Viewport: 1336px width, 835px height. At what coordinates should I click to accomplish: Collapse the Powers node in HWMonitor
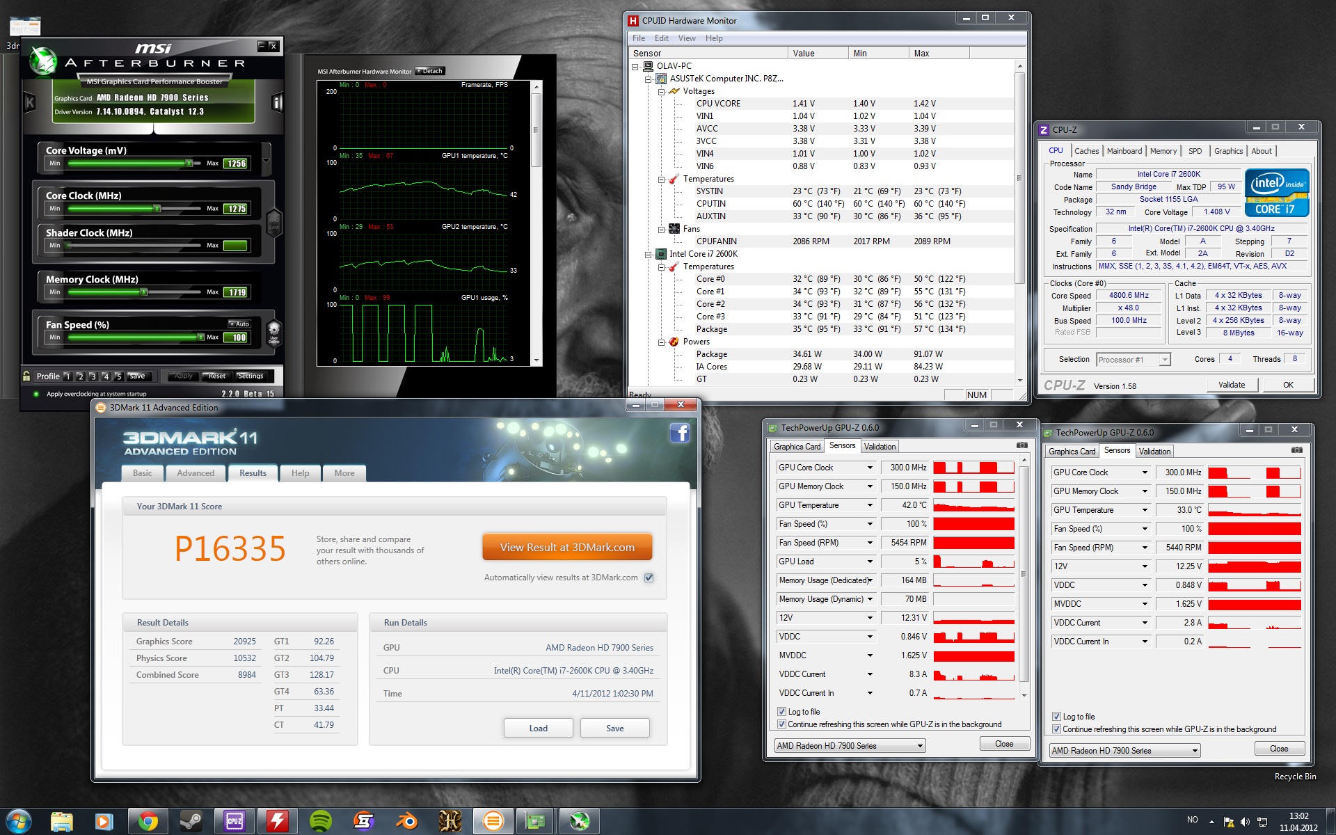point(661,342)
